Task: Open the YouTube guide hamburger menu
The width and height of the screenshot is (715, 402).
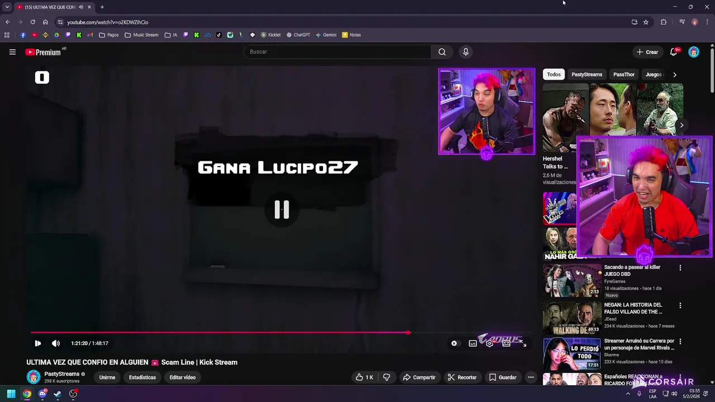Action: [12, 52]
